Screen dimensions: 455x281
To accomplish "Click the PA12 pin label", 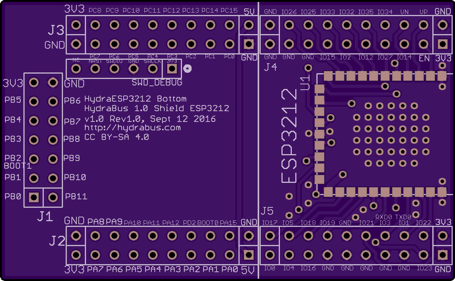I will (170, 223).
